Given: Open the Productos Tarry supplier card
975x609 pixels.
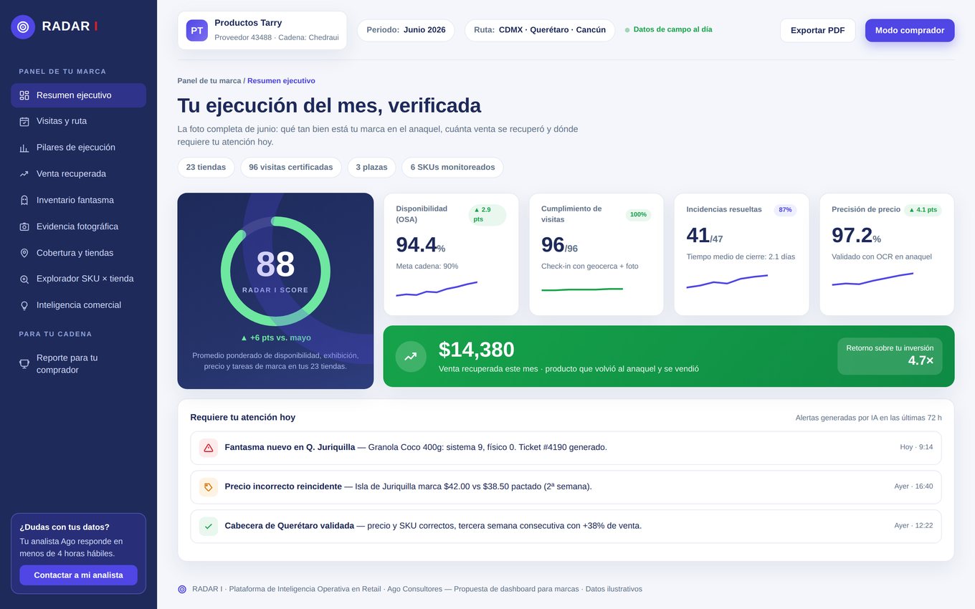Looking at the screenshot, I should [x=262, y=30].
